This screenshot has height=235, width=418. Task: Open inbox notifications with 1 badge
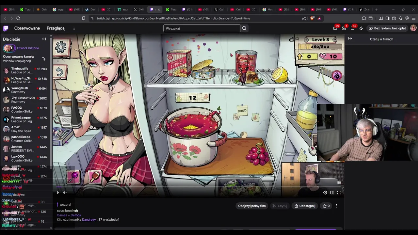click(344, 28)
